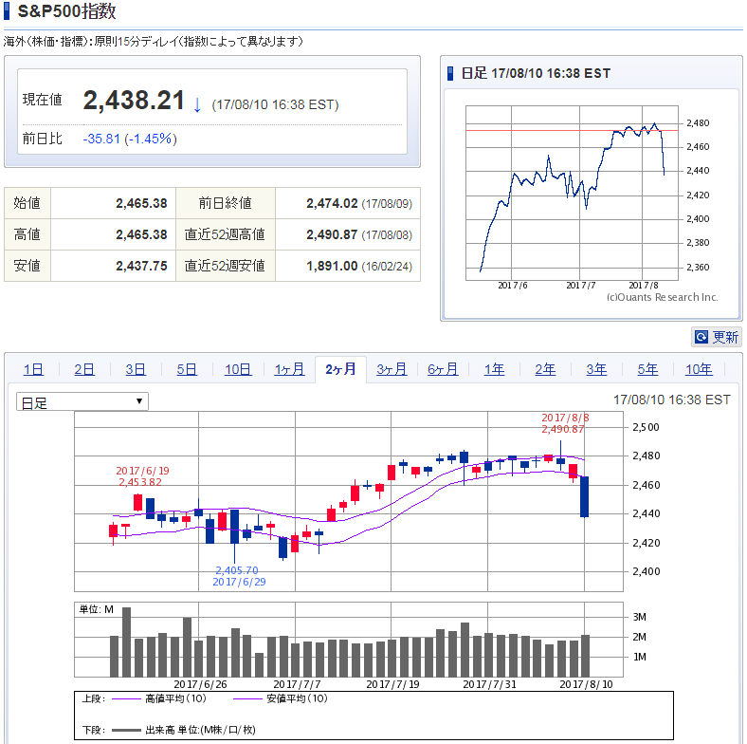Open the 2年 range tab
This screenshot has height=744, width=747.
545,369
